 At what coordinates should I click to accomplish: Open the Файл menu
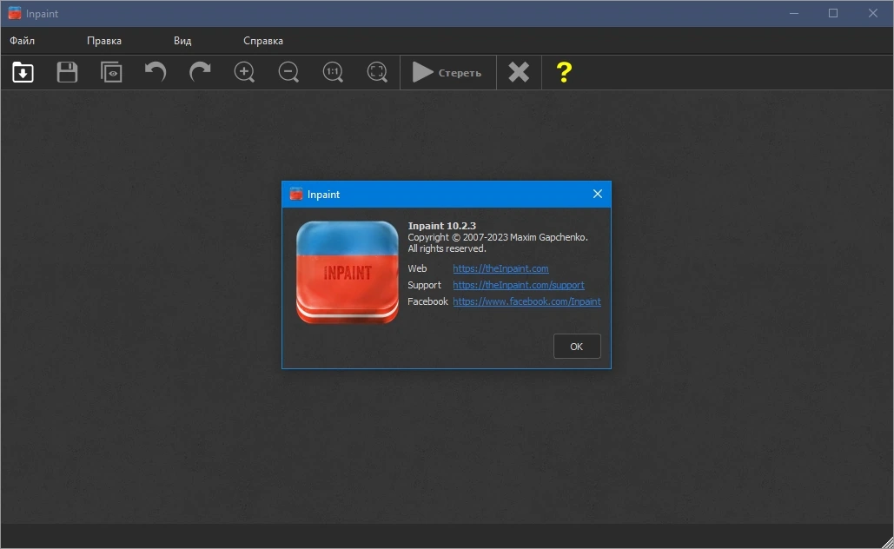(x=23, y=41)
